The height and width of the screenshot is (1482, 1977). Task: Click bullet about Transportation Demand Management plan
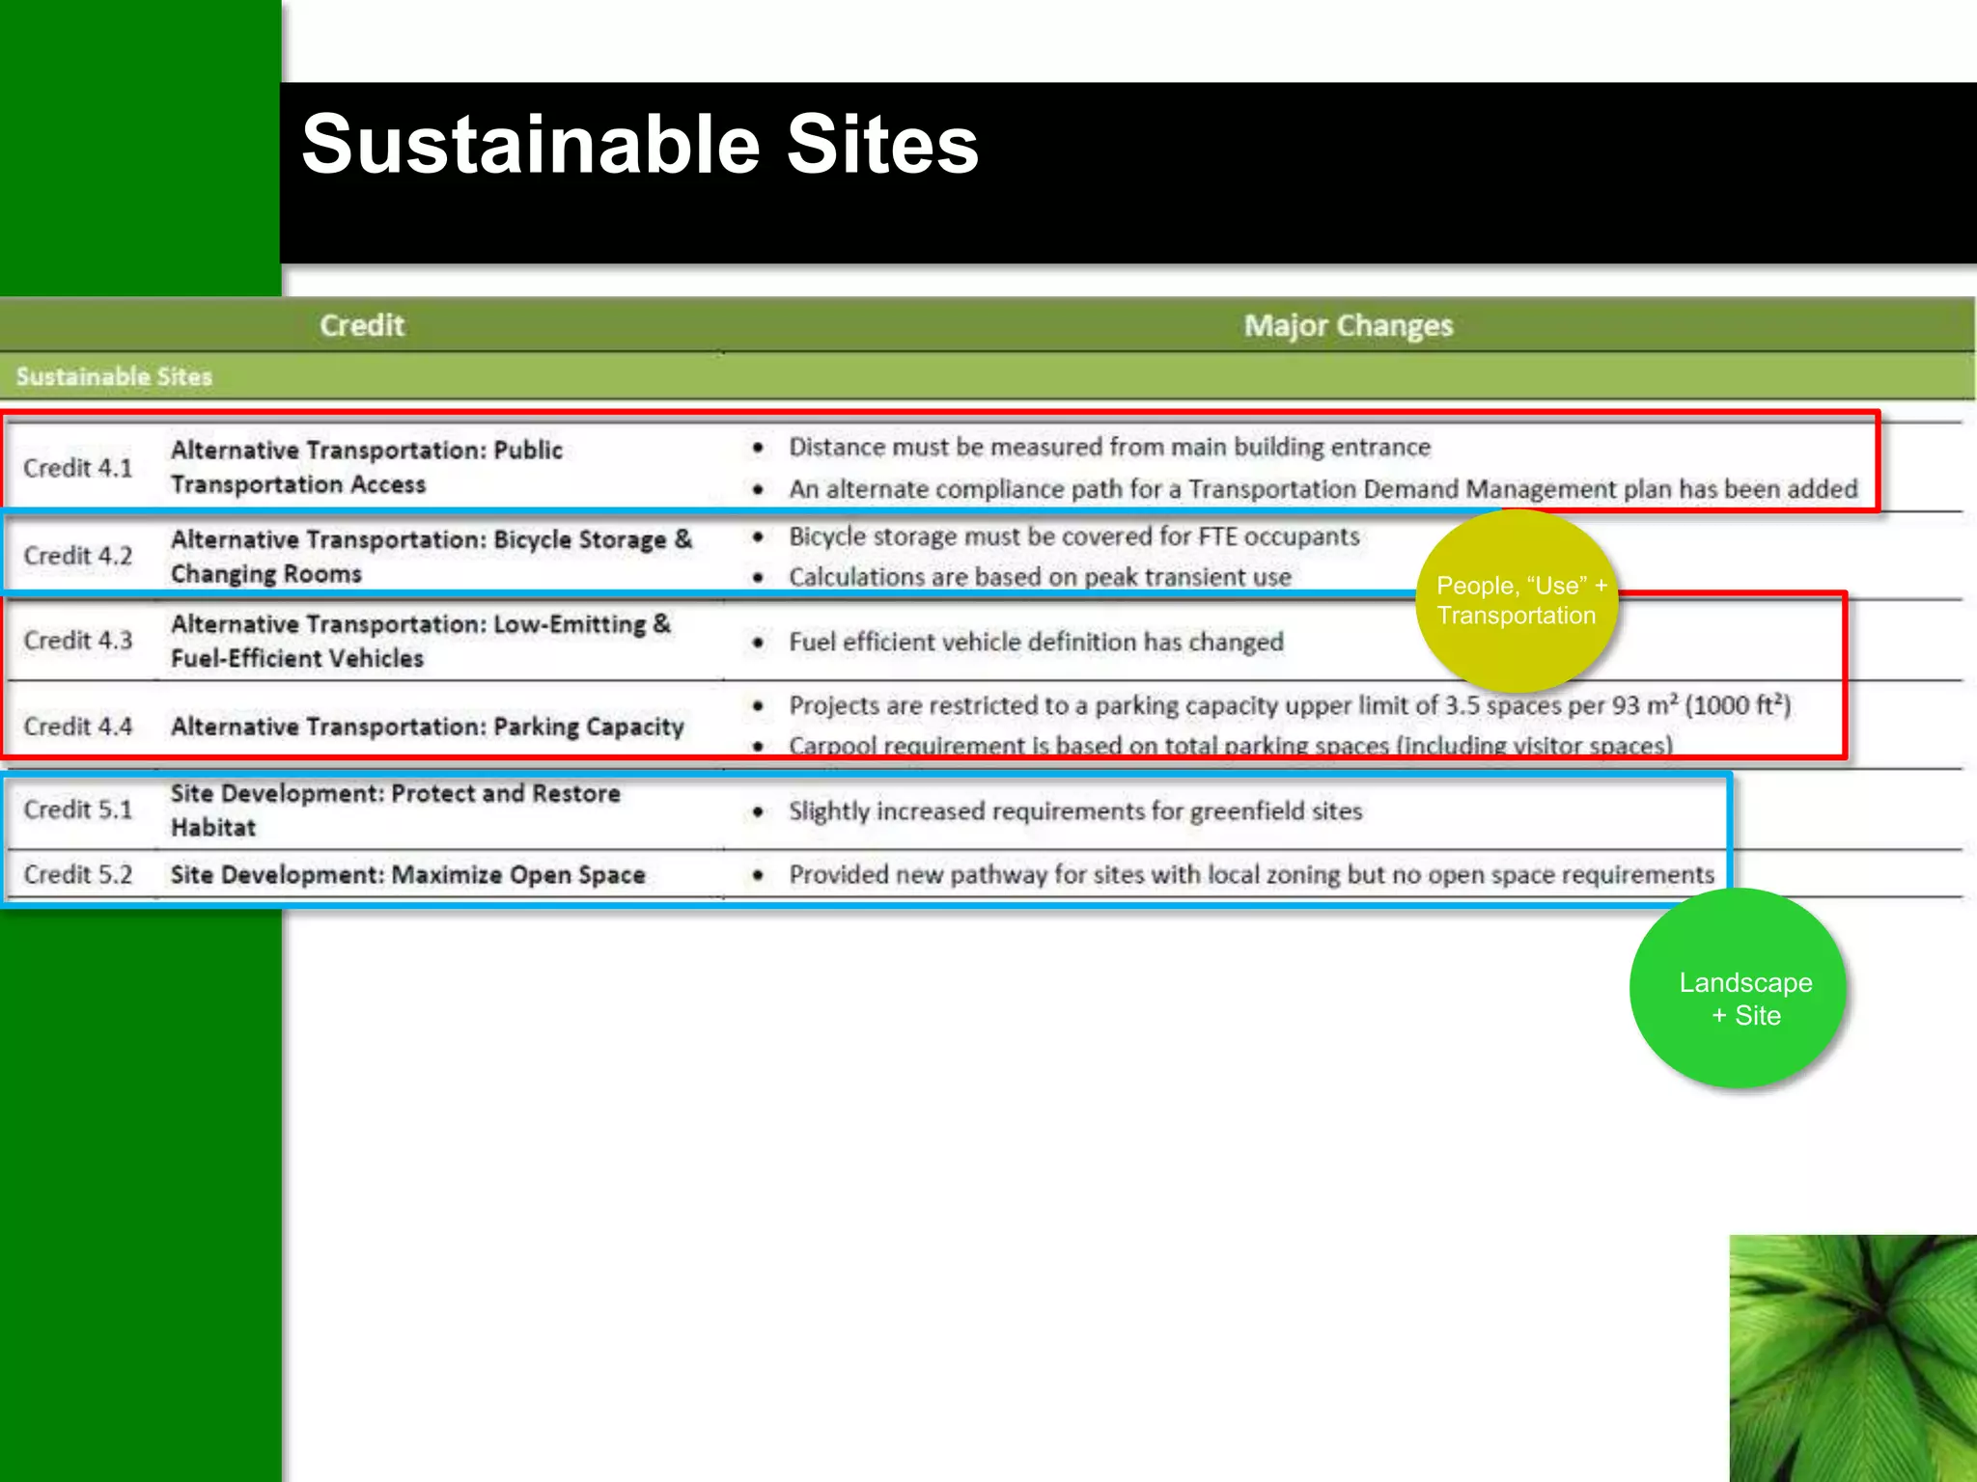pyautogui.click(x=1323, y=489)
